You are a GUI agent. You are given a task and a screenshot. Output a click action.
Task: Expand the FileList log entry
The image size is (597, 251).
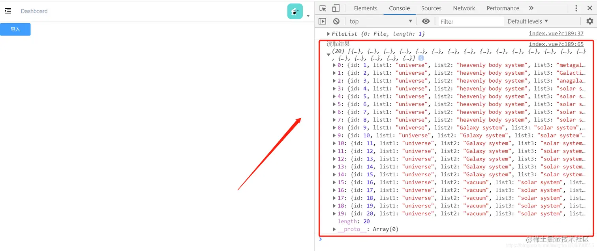329,34
